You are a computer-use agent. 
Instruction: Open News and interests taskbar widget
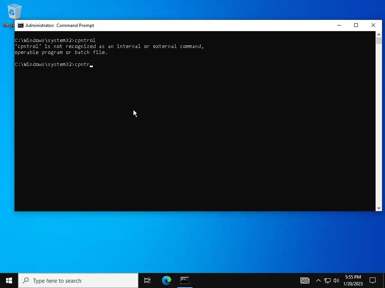tap(305, 280)
